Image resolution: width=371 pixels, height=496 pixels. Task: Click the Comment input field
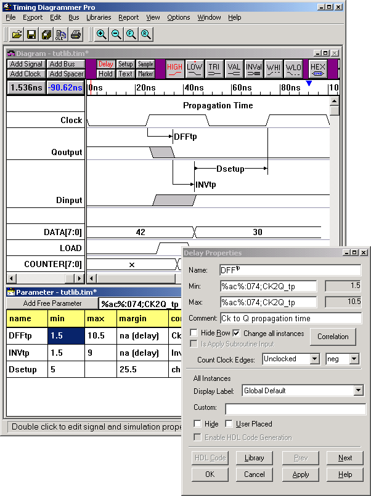click(x=290, y=318)
